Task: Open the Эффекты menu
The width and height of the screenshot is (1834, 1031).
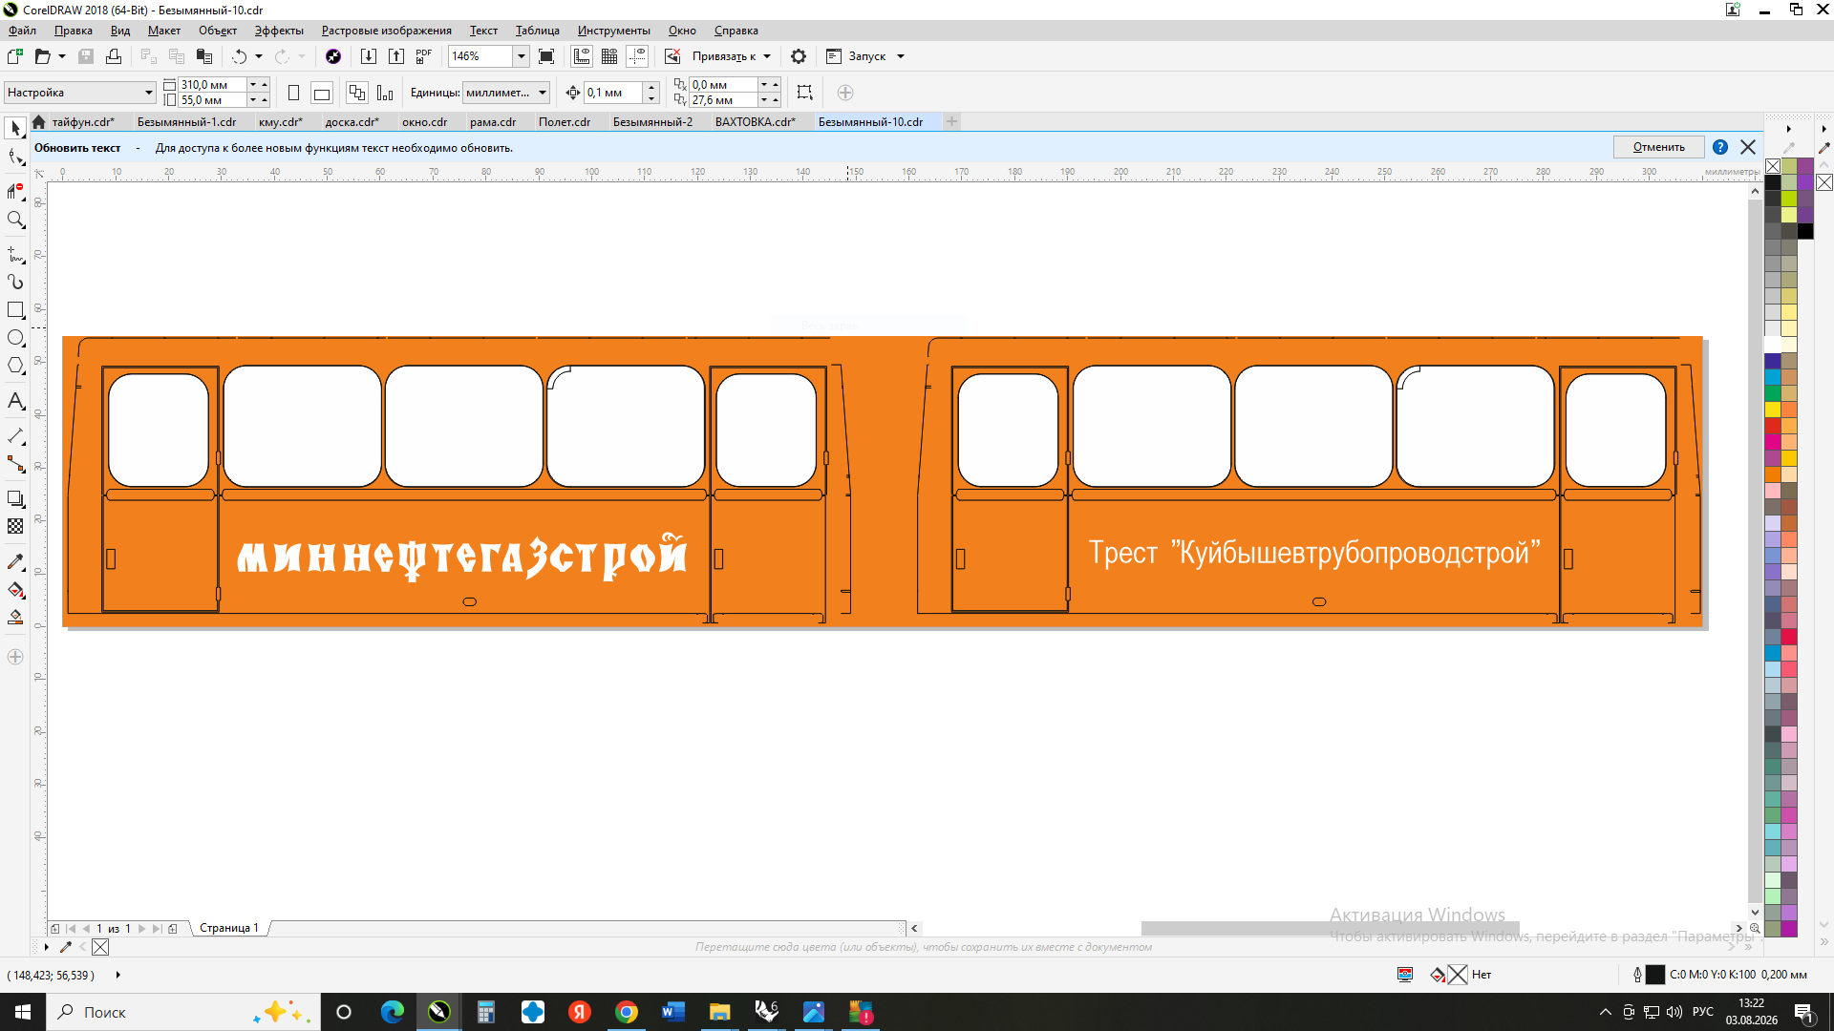Action: pyautogui.click(x=279, y=31)
